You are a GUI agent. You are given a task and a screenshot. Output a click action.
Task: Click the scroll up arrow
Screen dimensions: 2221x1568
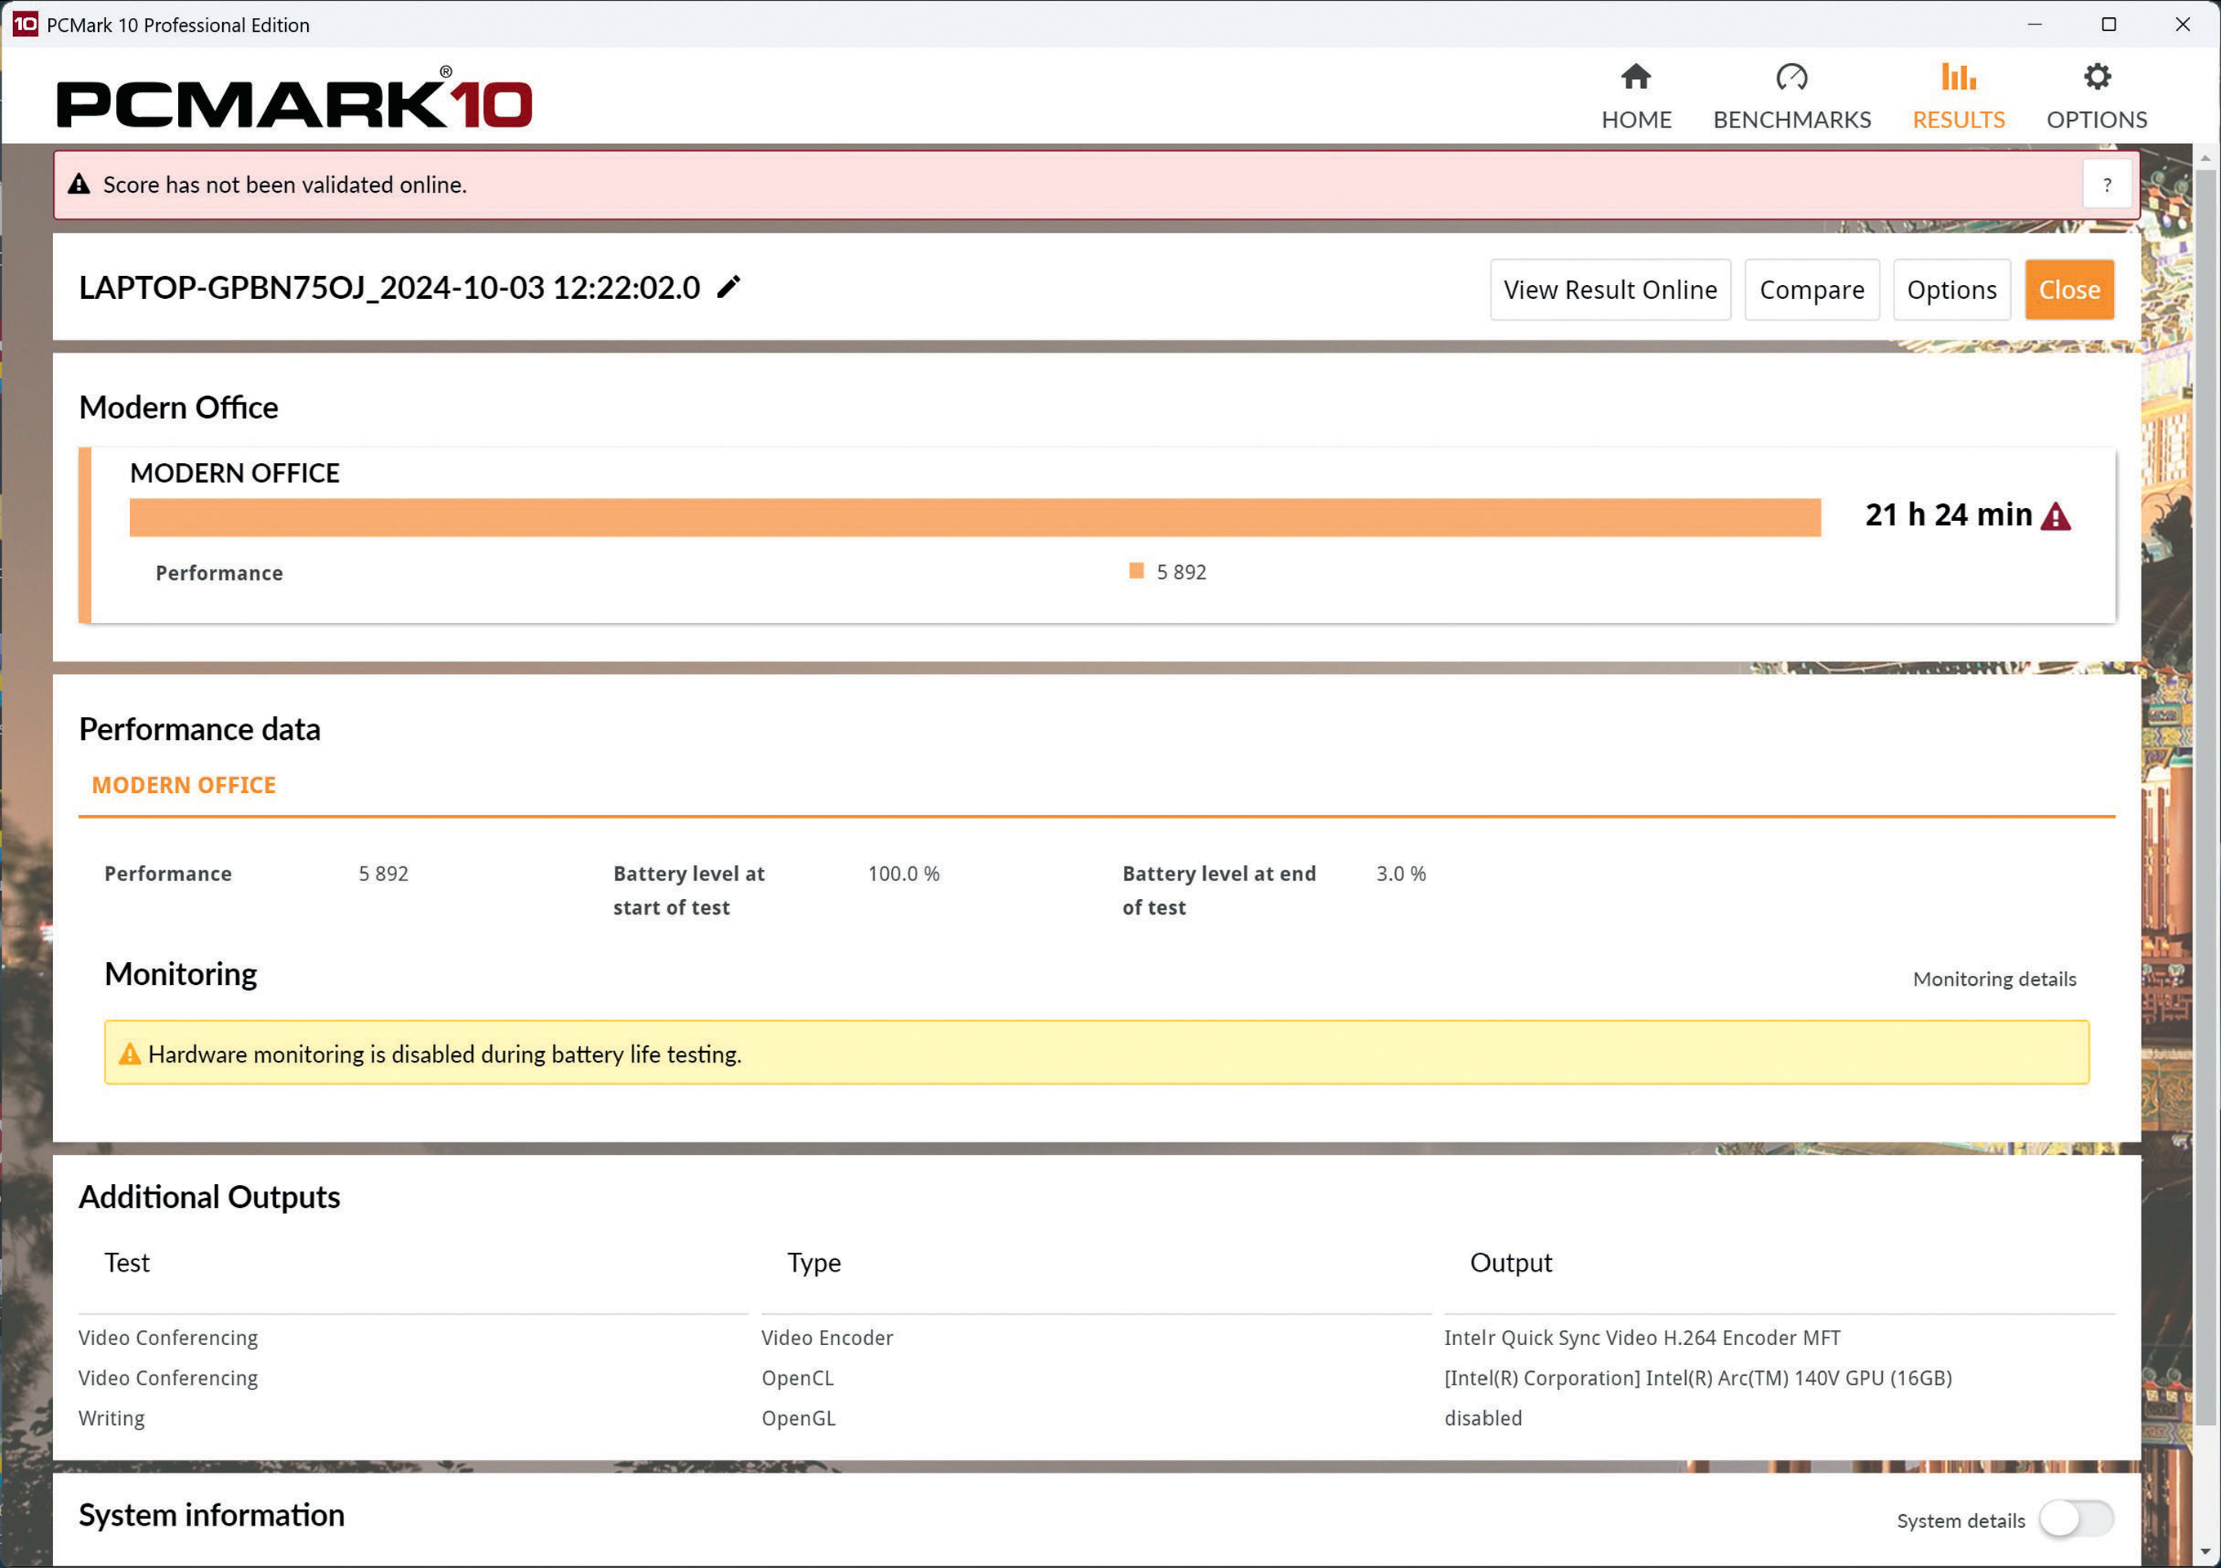click(x=2205, y=157)
